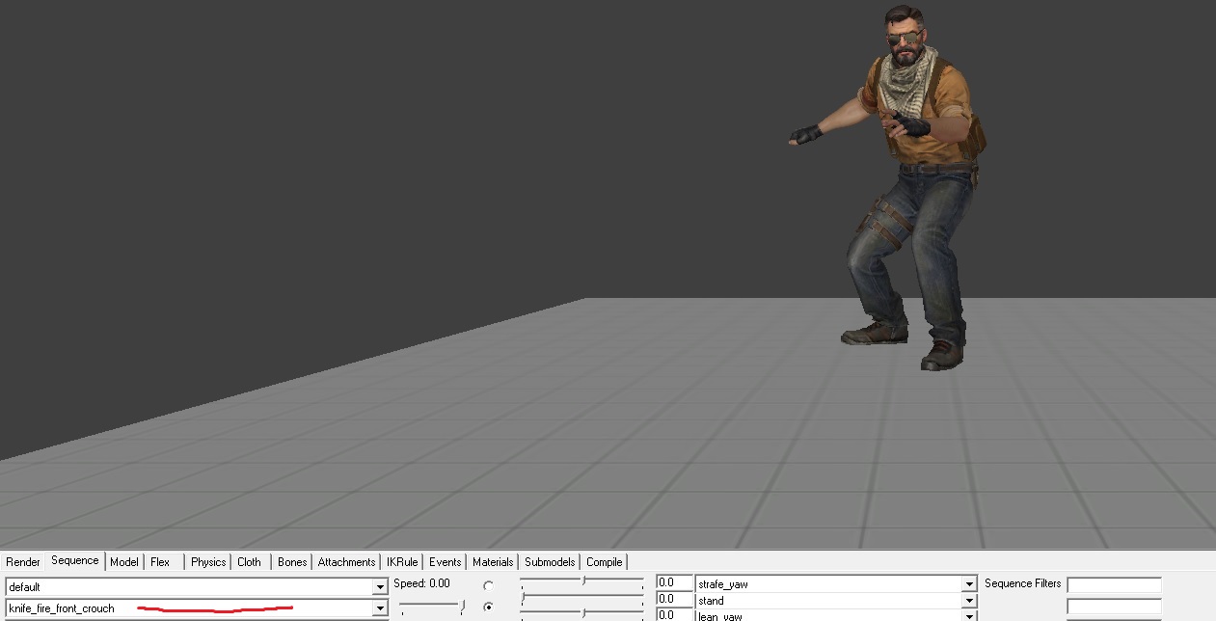Select the Compile tab
Screen dimensions: 1216x621
tap(604, 562)
